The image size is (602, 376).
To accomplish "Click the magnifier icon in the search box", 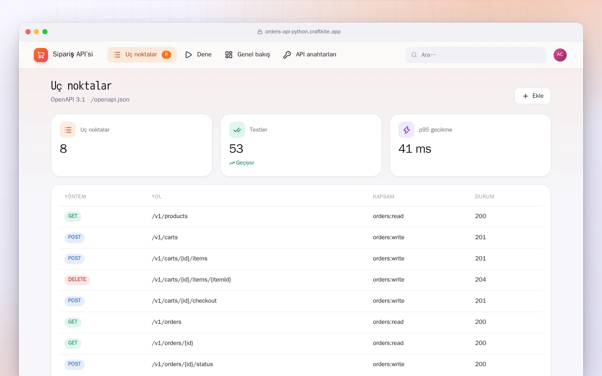I will [414, 55].
